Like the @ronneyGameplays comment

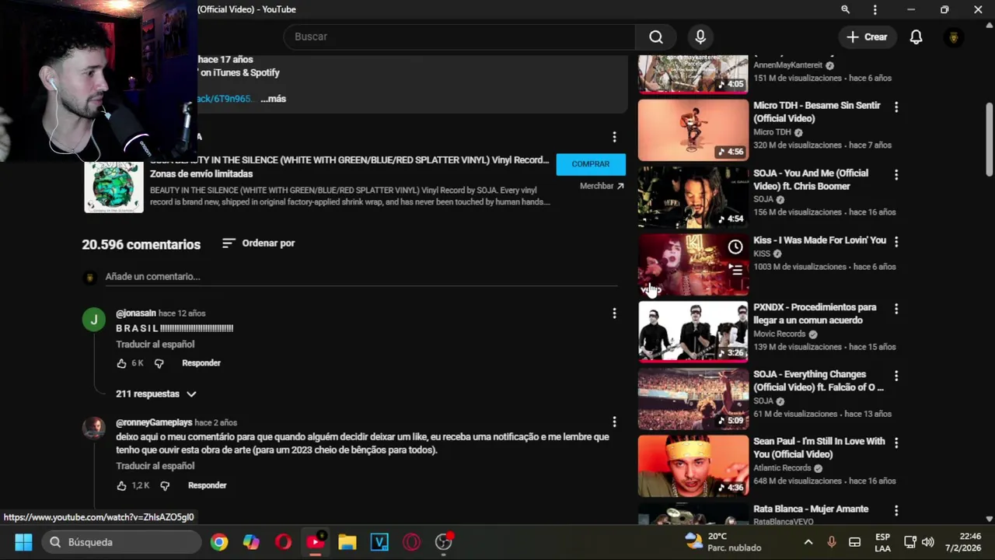click(x=121, y=485)
